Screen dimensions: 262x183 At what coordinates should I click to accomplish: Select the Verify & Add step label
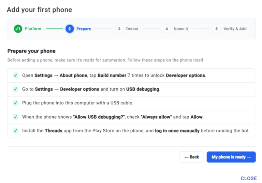235,29
